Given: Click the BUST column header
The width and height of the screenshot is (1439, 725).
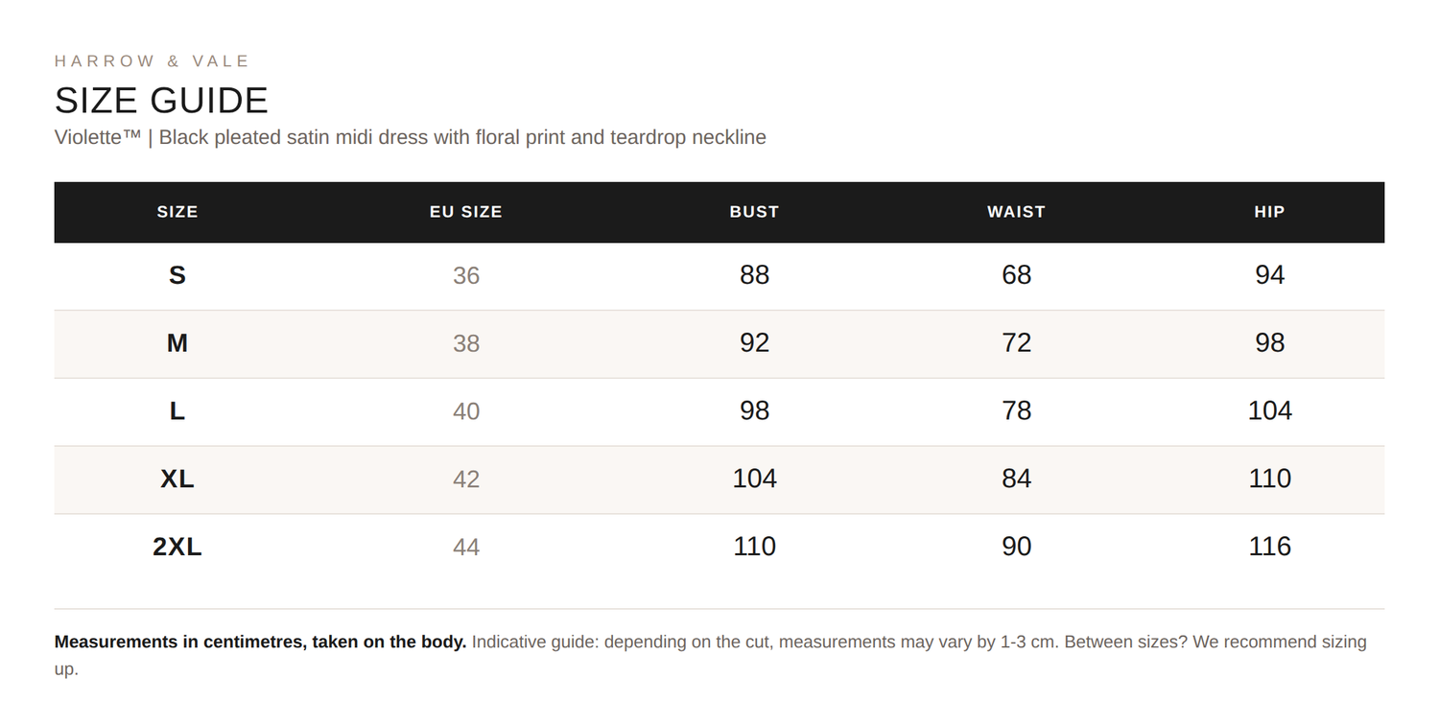Looking at the screenshot, I should pos(754,212).
